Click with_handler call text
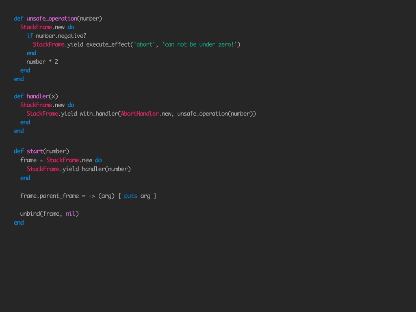This screenshot has width=416, height=312. 98,114
